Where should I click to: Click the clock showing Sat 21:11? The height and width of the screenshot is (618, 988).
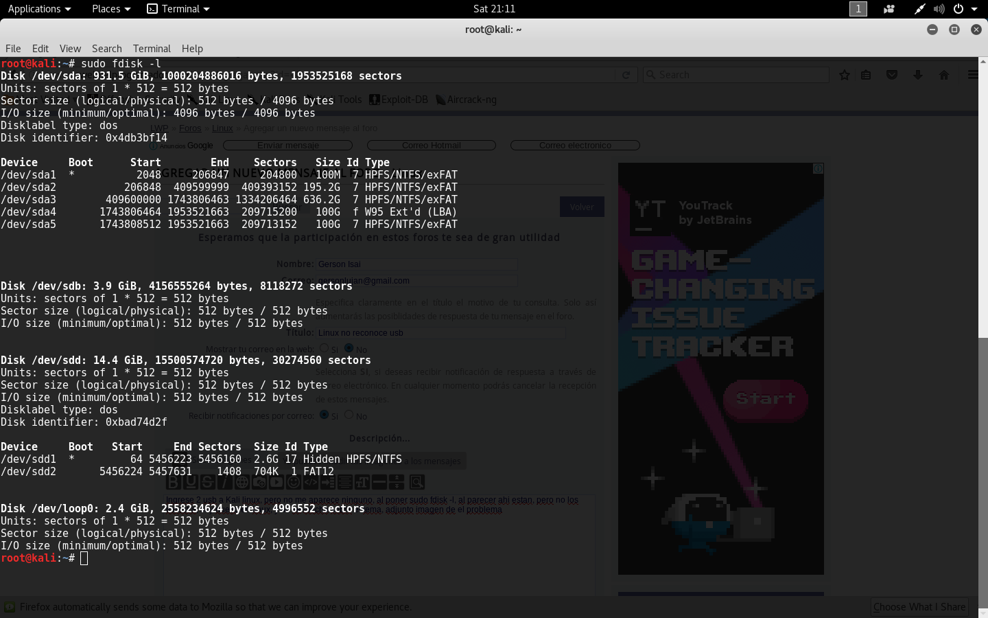pos(494,9)
